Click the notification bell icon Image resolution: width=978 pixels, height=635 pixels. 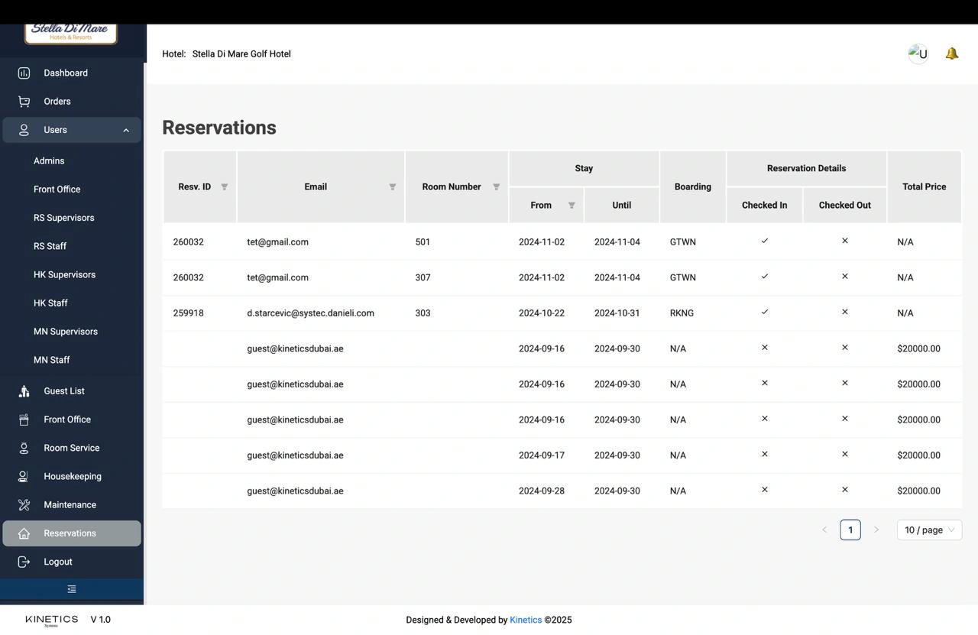pyautogui.click(x=951, y=53)
